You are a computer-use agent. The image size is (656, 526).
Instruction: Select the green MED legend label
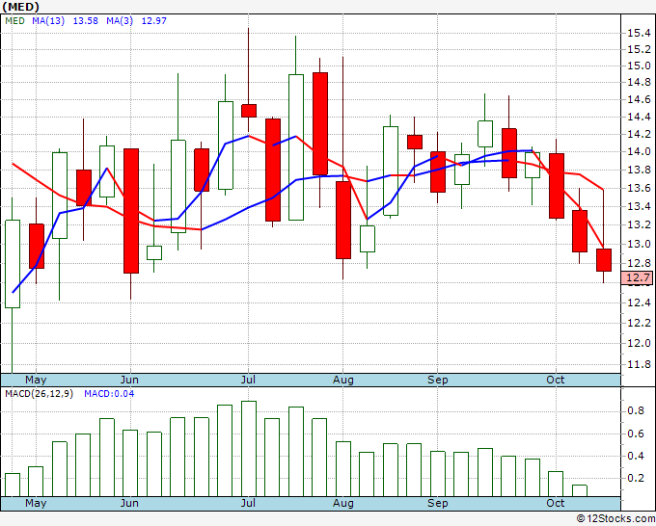point(15,20)
